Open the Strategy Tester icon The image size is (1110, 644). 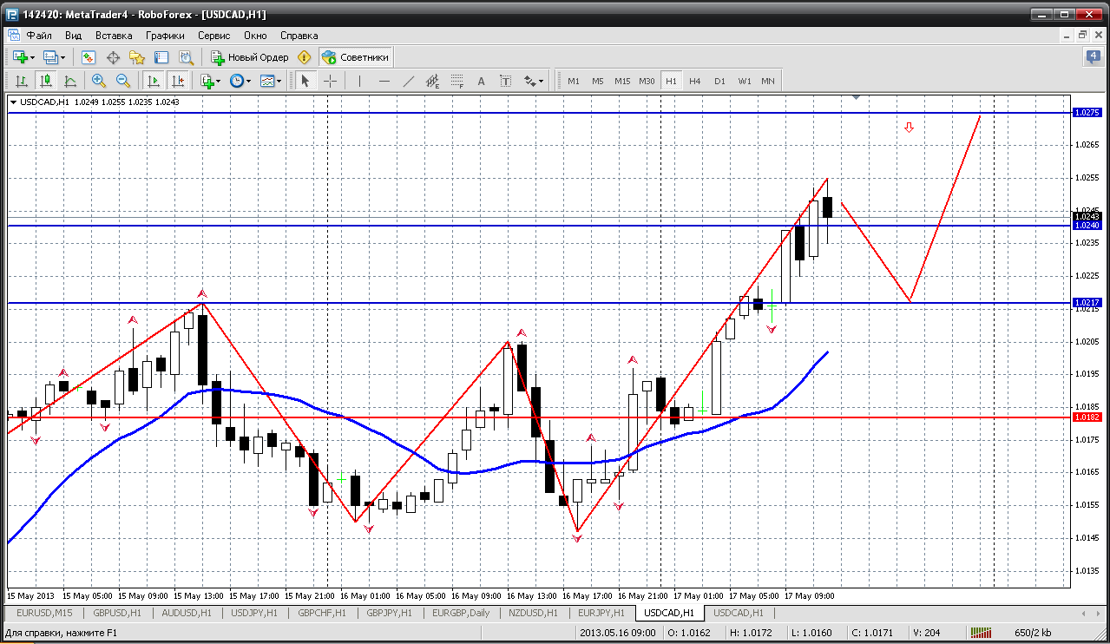[x=186, y=57]
